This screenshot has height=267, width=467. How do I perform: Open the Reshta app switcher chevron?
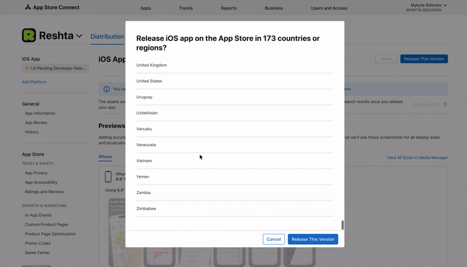pyautogui.click(x=79, y=36)
